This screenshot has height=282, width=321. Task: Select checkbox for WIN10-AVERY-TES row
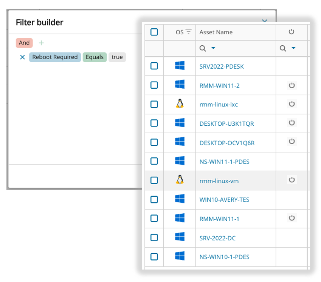coord(154,199)
